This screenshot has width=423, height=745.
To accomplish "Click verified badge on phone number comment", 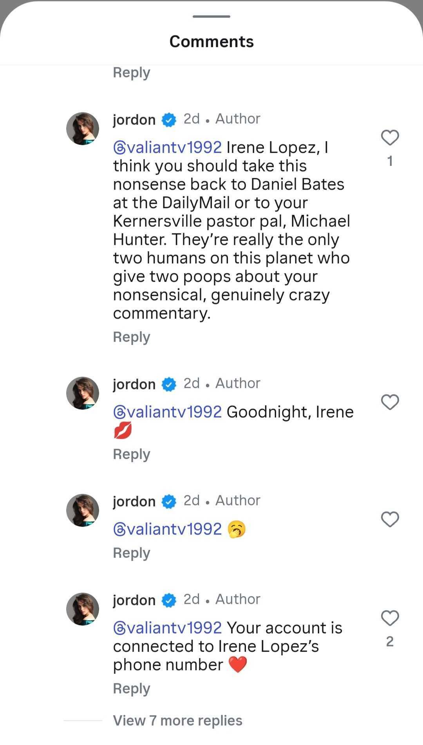I will [169, 600].
